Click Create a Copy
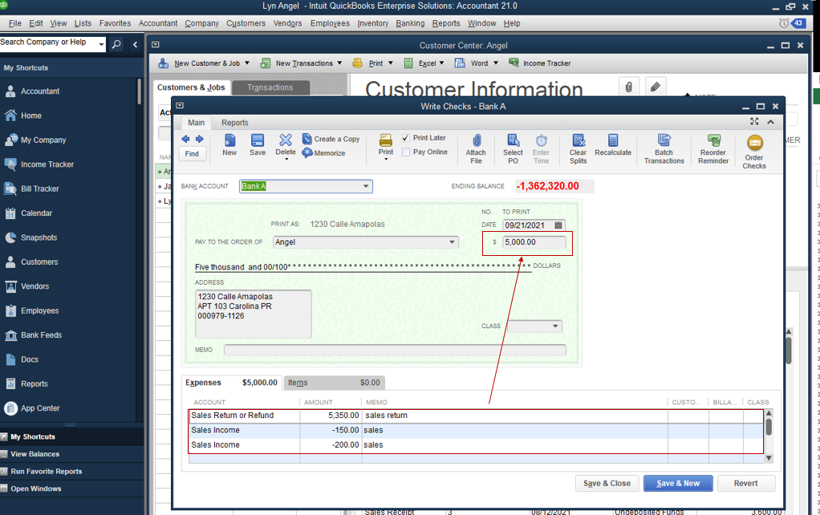Screen dimensions: 820x515 tap(331, 139)
